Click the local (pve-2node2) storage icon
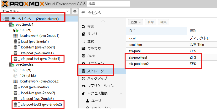This screenshot has height=109, width=217. (17, 87)
